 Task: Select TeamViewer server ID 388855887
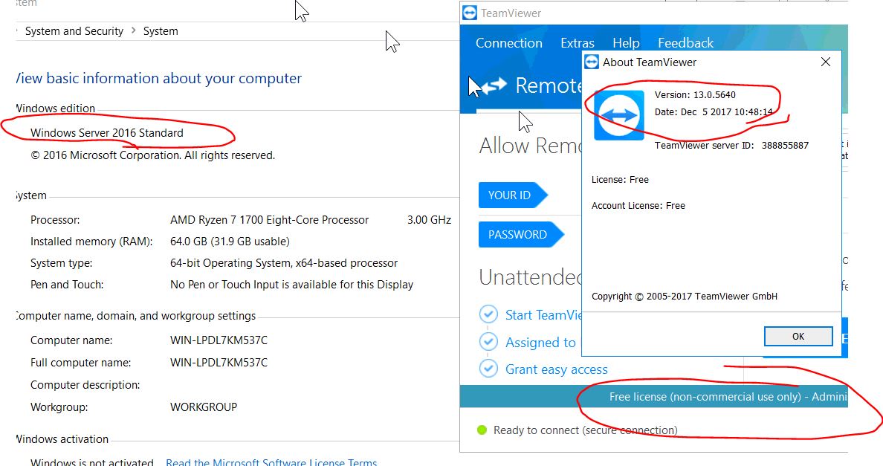click(731, 145)
